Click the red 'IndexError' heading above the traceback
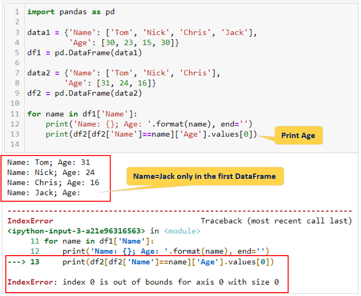 coord(30,221)
